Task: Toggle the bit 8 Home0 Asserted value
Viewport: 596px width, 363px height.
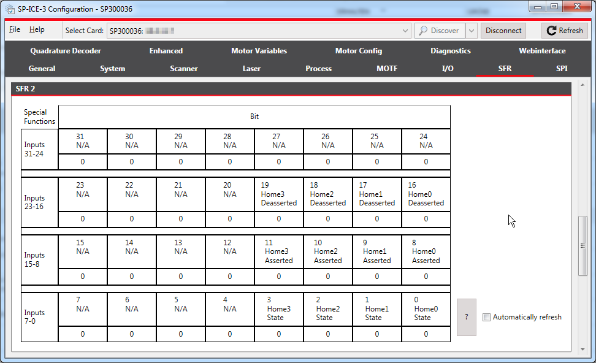Action: click(426, 276)
